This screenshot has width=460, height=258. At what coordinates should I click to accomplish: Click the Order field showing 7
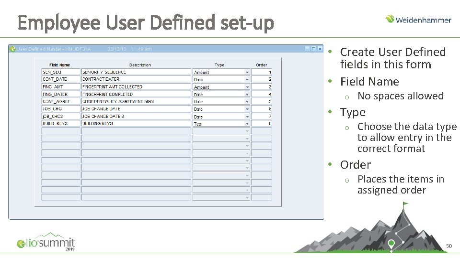coord(262,116)
